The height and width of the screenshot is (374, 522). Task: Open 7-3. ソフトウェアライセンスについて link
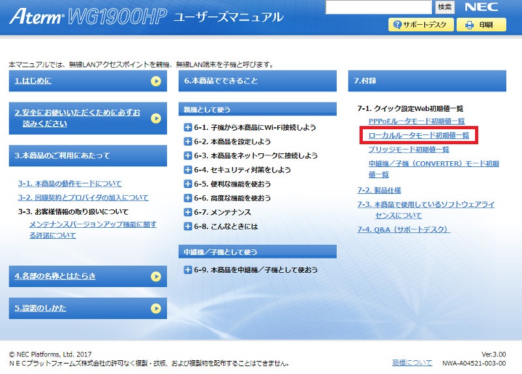point(426,210)
